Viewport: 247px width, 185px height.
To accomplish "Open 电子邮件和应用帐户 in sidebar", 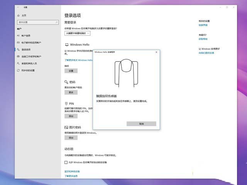I will 31,42.
